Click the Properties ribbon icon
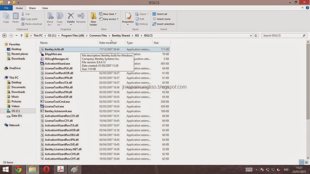Image resolution: width=310 pixels, height=174 pixels. tap(128, 18)
